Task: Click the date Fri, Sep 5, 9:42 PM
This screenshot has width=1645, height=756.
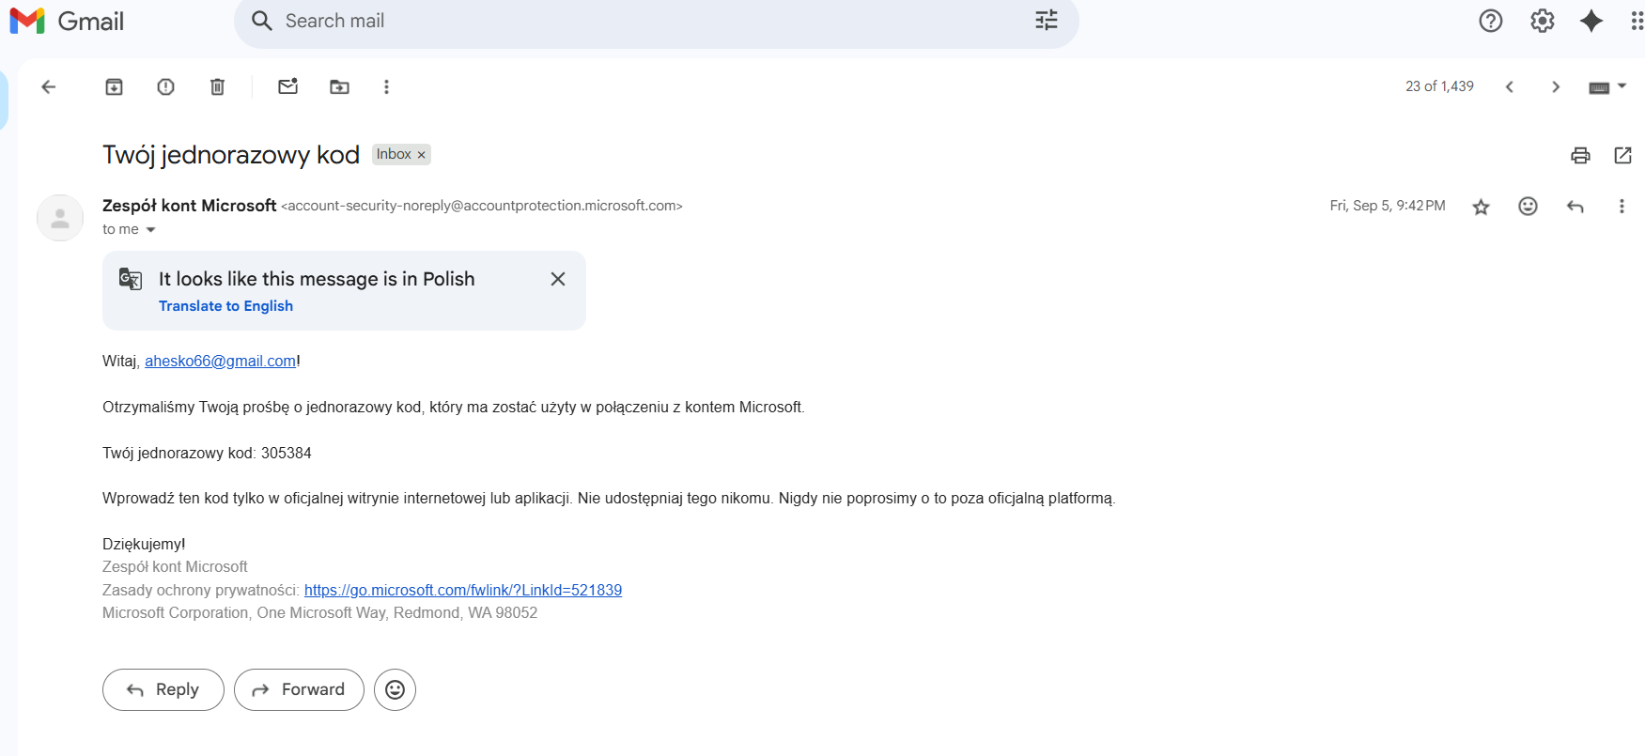Action: 1388,206
